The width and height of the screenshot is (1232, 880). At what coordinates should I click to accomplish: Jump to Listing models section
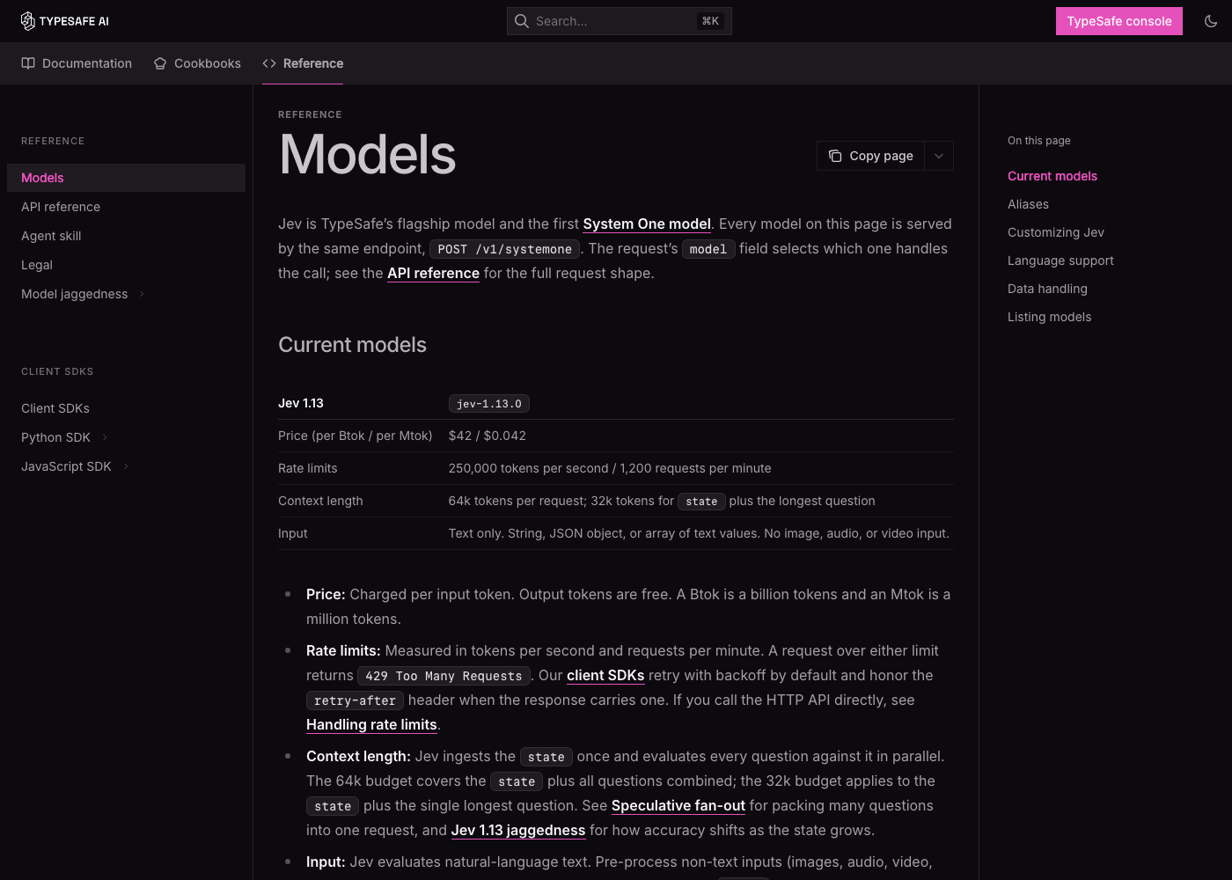click(1049, 317)
